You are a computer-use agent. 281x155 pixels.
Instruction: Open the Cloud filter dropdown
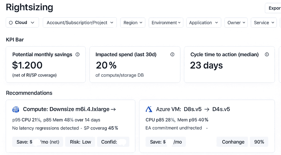coord(22,22)
